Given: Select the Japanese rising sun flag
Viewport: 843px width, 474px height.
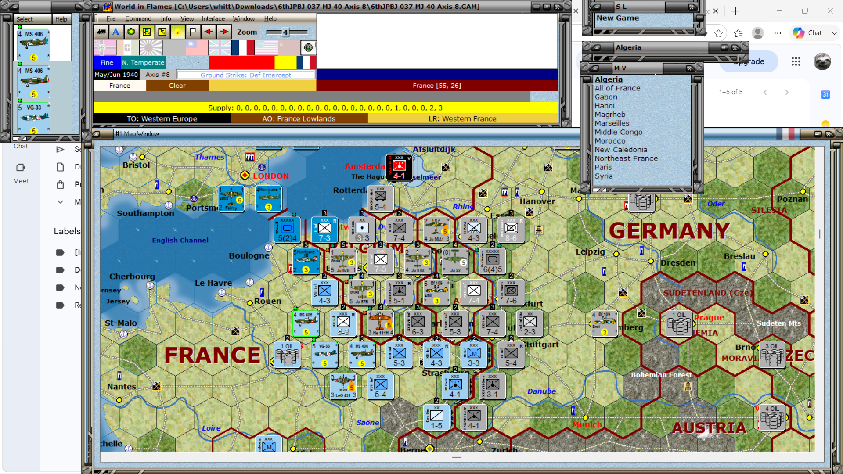Looking at the screenshot, I should 151,47.
